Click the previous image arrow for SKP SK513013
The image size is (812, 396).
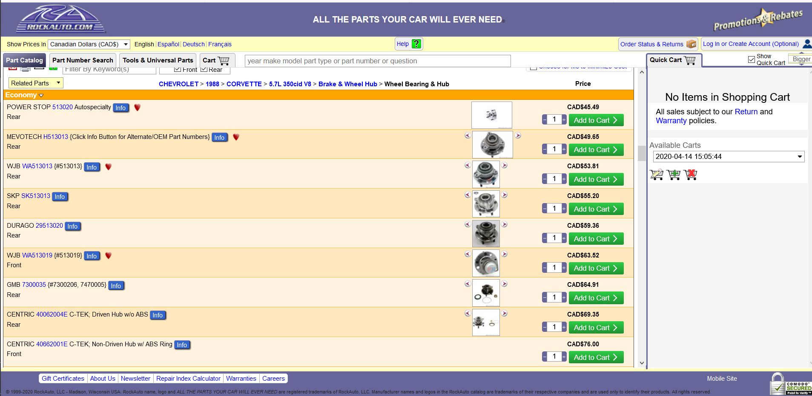click(x=468, y=195)
